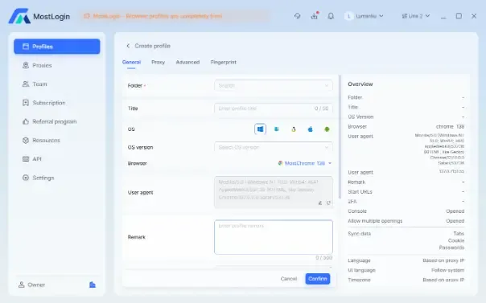Select the green Android OS icon
This screenshot has height=303, width=486.
pyautogui.click(x=327, y=129)
